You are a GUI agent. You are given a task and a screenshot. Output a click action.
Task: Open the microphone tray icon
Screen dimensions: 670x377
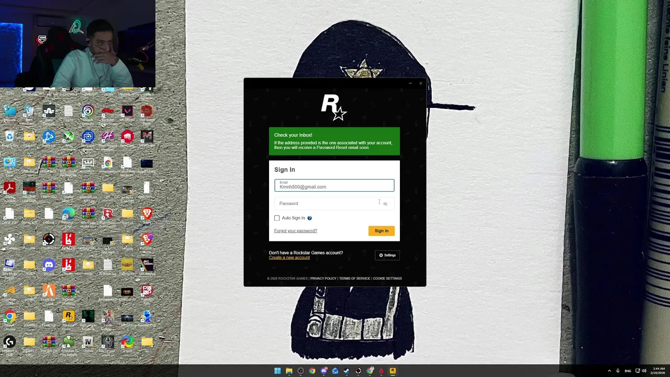[x=618, y=371]
